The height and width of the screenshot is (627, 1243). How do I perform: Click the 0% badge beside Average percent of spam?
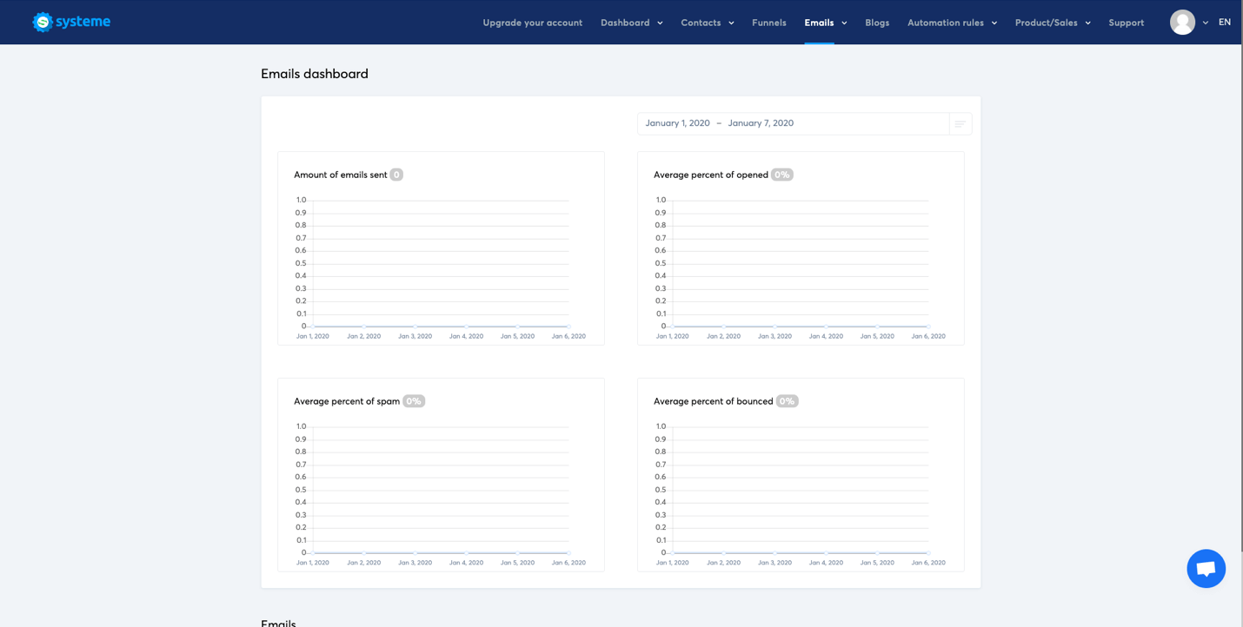click(x=414, y=400)
